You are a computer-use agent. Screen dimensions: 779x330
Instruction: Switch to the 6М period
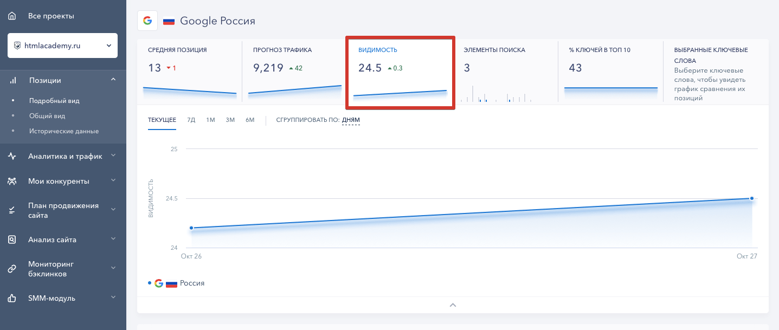(250, 120)
